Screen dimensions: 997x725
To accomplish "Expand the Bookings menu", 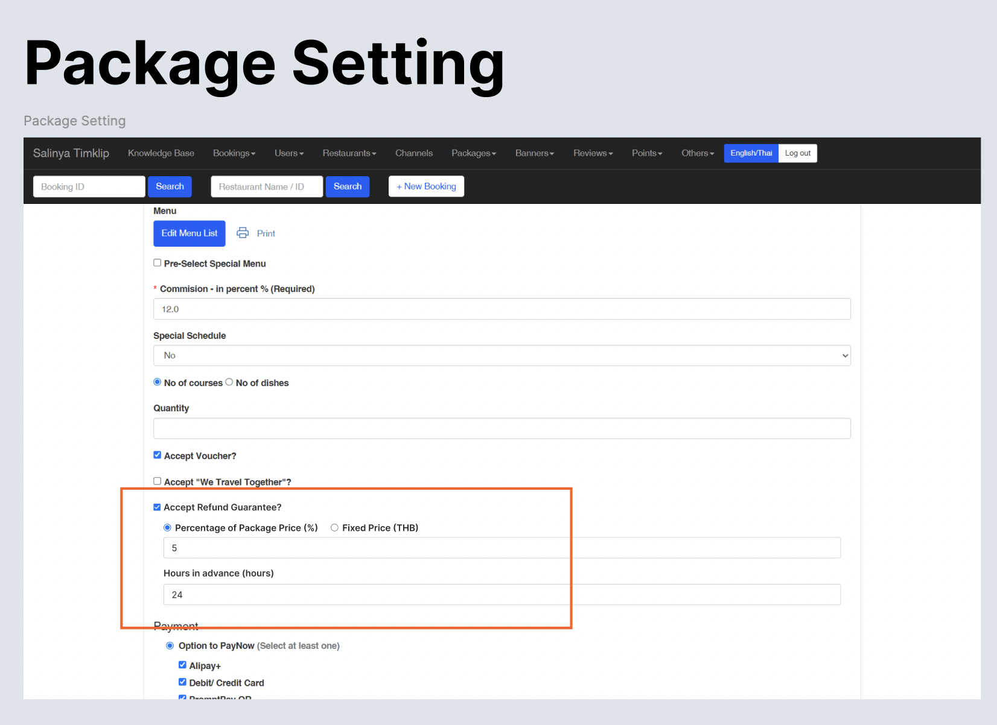I will (234, 153).
